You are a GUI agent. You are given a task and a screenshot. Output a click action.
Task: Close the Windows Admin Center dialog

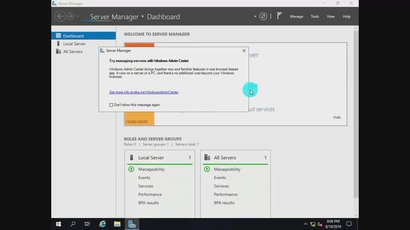tap(244, 50)
